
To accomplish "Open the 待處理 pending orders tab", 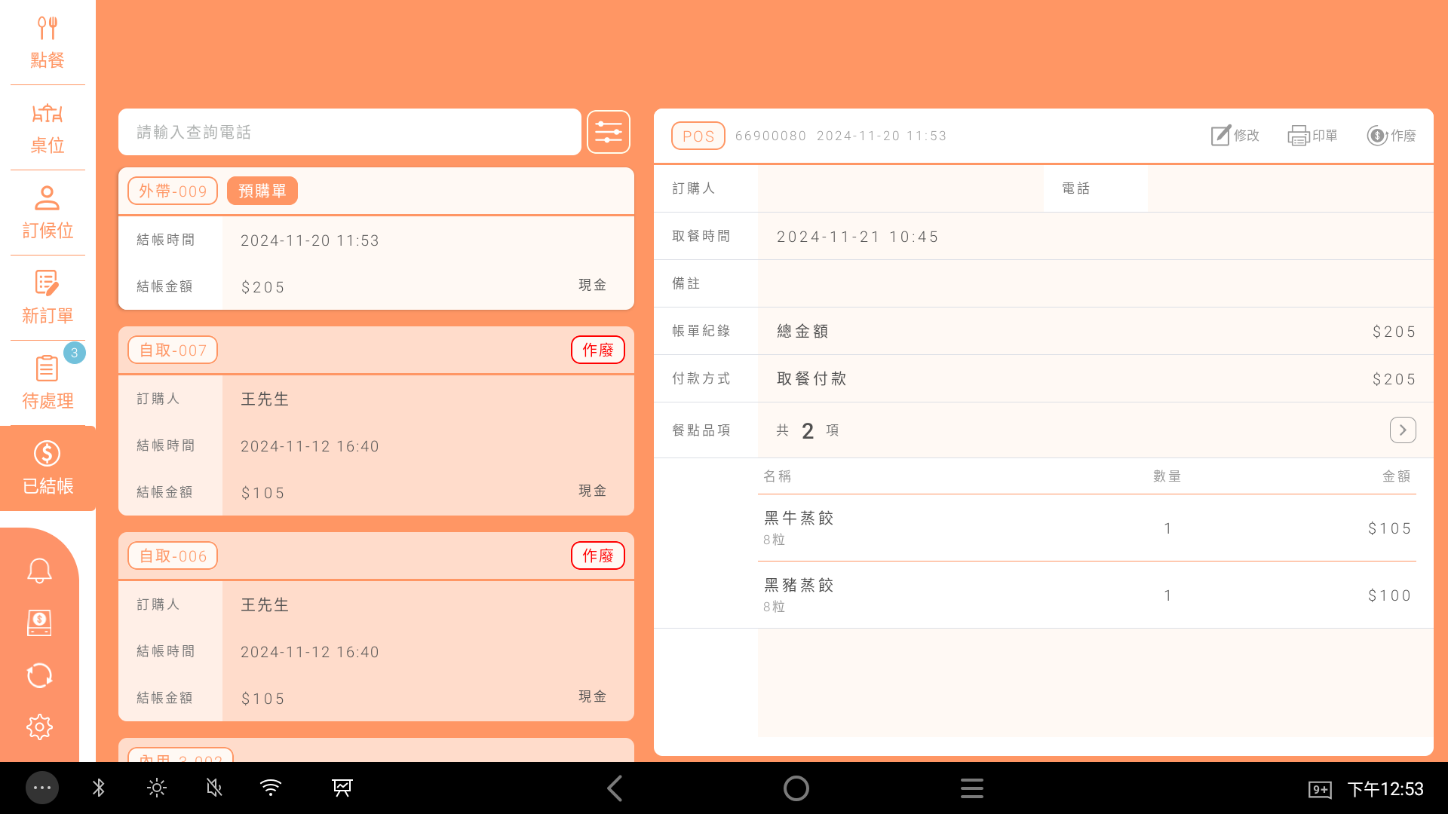I will tap(47, 384).
